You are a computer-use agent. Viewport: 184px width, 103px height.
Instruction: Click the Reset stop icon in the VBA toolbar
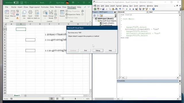(x=133, y=9)
